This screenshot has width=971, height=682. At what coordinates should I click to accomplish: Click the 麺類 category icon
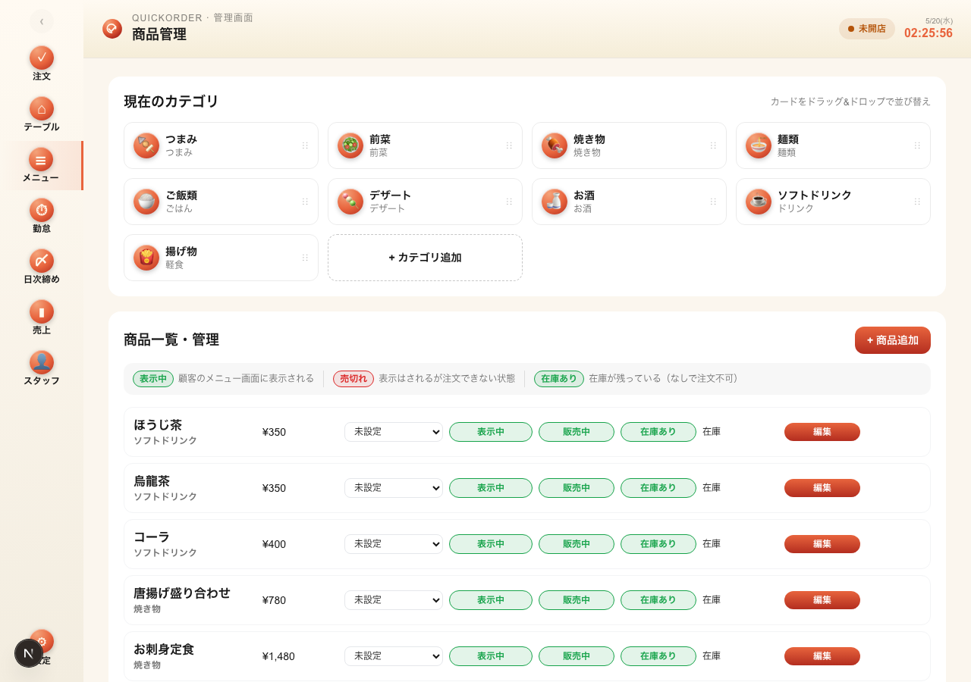point(759,145)
